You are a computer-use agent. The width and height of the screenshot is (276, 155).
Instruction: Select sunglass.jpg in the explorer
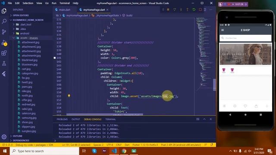(29, 131)
